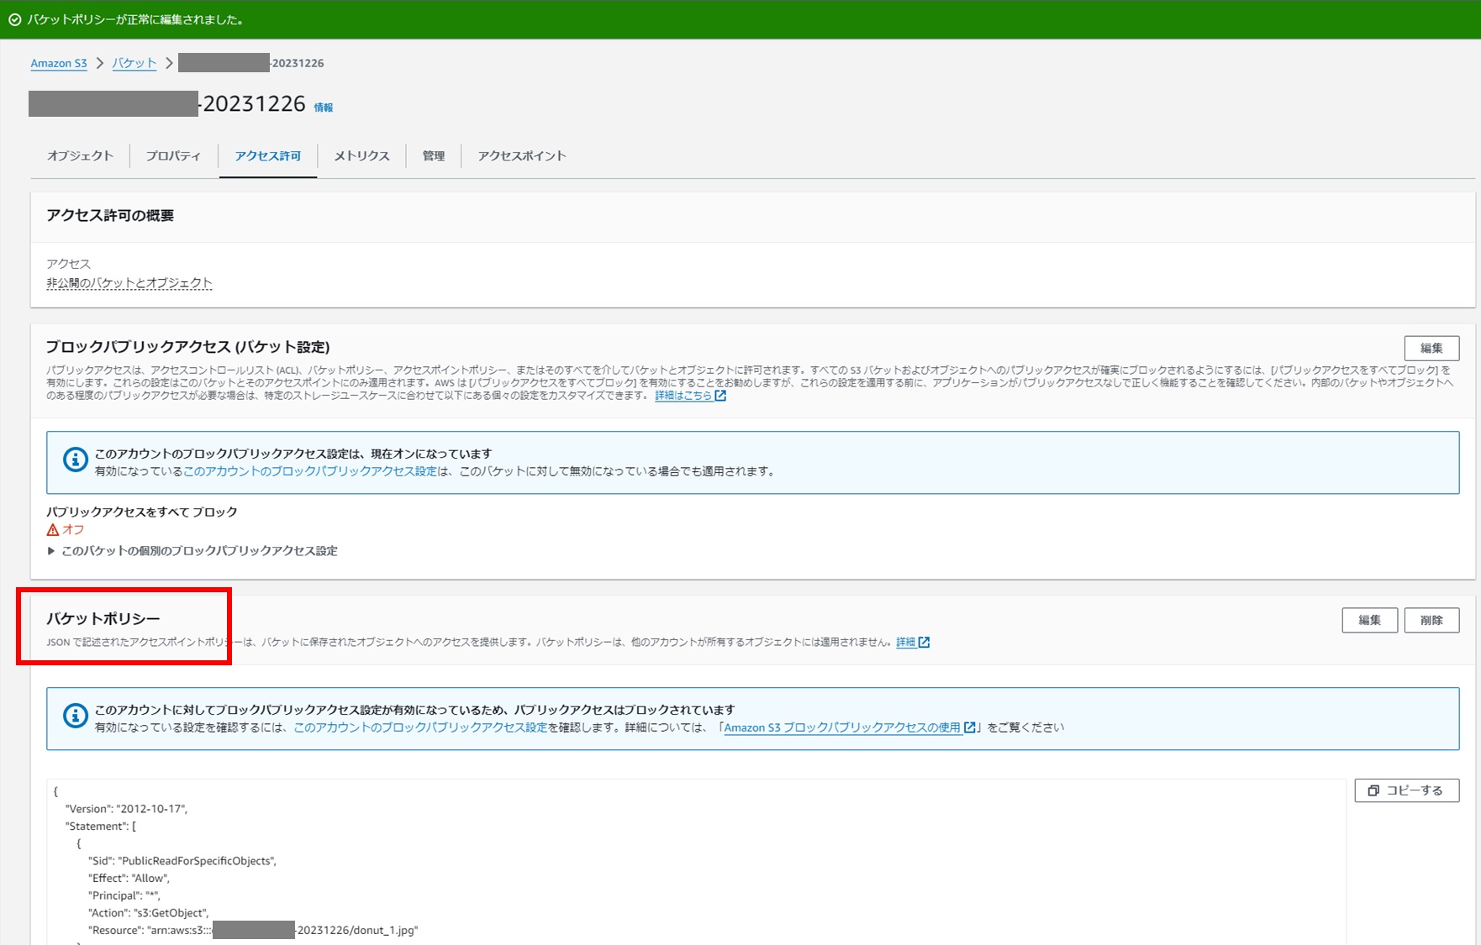Click the copy icon next to コピーする
This screenshot has height=945, width=1481.
point(1373,790)
